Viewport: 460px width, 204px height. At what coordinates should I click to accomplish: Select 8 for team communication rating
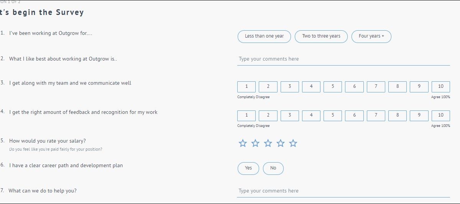point(398,87)
